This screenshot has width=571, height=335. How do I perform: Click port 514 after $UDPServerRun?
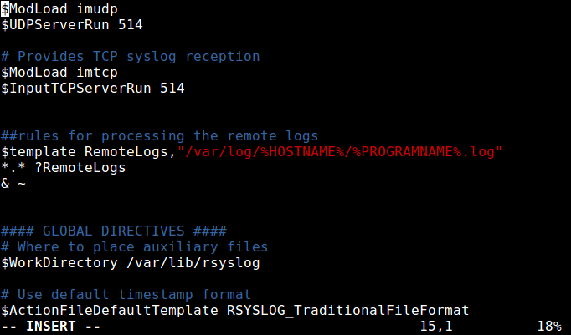(130, 24)
